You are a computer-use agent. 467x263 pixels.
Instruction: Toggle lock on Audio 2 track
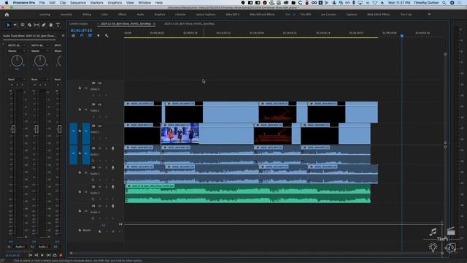click(80, 172)
